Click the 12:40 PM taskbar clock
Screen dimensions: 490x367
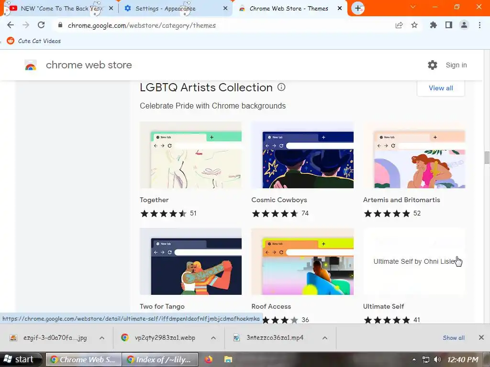click(x=463, y=359)
